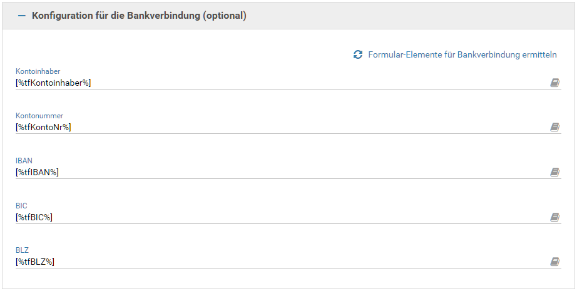This screenshot has height=291, width=577.
Task: Focus the [%tfIBAN%] input field
Action: 275,172
